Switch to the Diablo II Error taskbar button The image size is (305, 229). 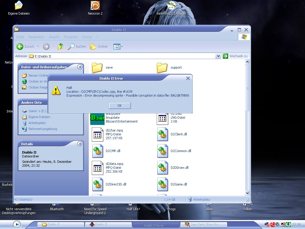click(x=156, y=225)
